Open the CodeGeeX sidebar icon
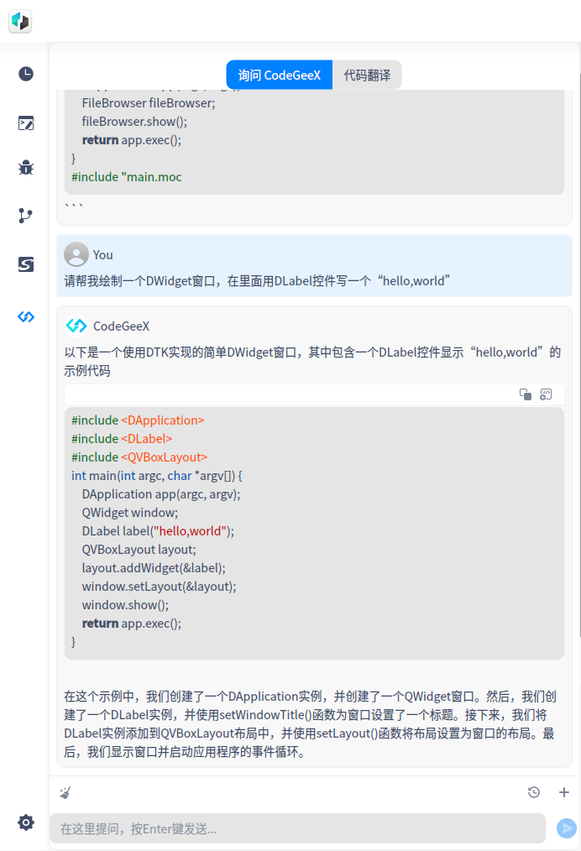The height and width of the screenshot is (851, 581). point(25,316)
